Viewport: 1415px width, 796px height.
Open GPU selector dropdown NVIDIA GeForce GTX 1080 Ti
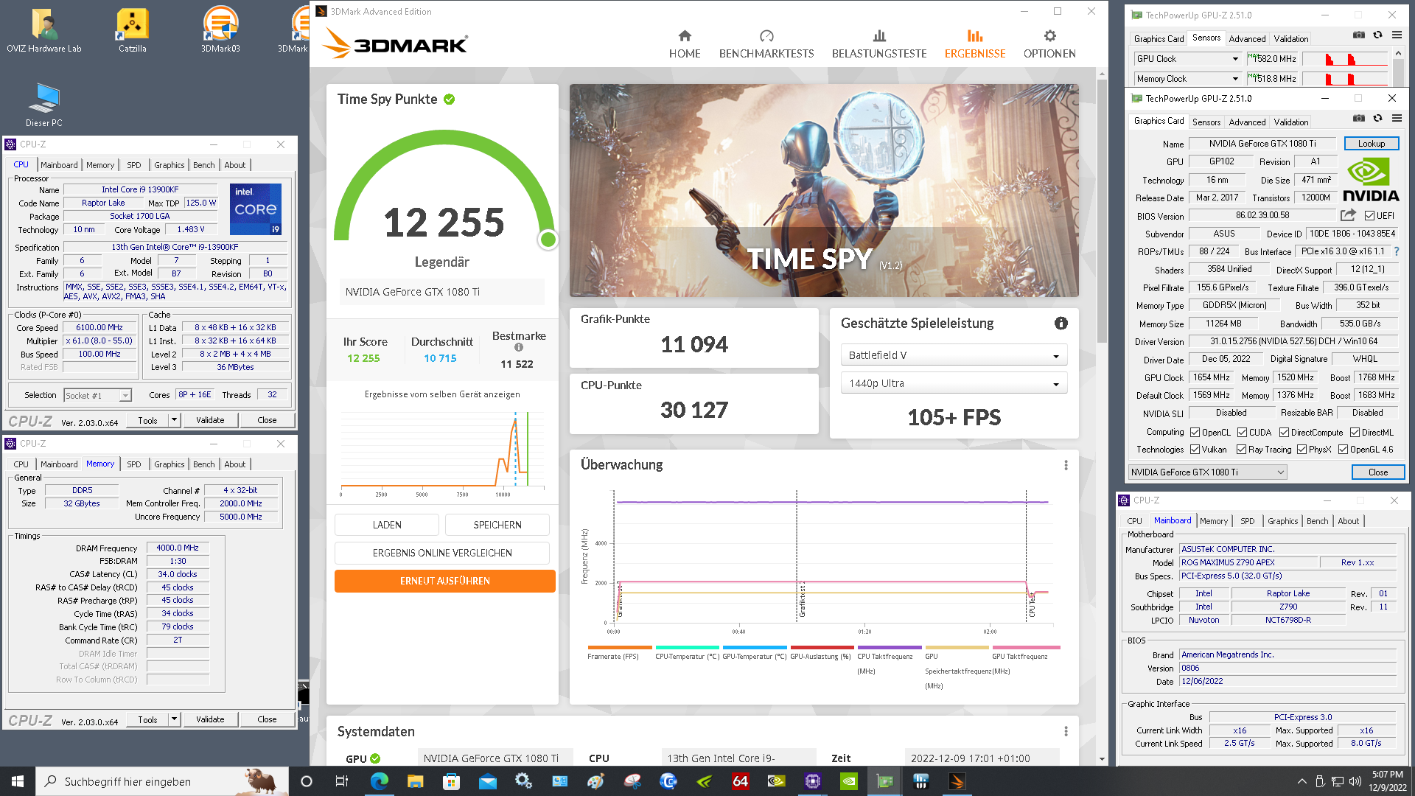tap(1207, 472)
